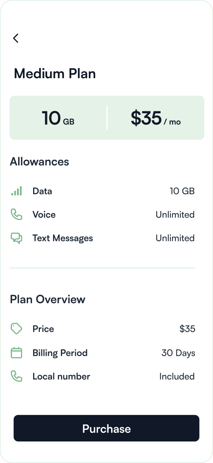This screenshot has height=463, width=213.
Task: Click the 10 GB summary in banner
Action: [58, 118]
